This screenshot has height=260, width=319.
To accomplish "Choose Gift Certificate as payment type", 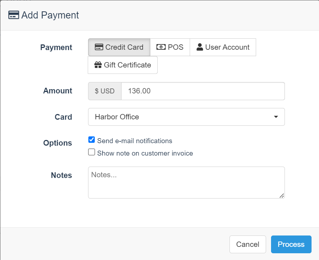I will tap(122, 65).
